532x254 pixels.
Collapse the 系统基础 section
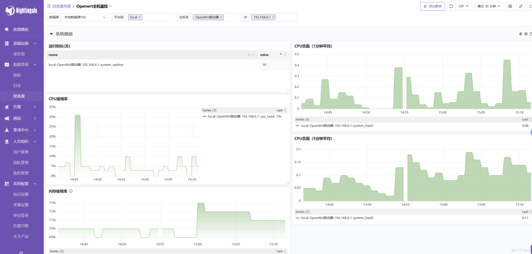51,34
